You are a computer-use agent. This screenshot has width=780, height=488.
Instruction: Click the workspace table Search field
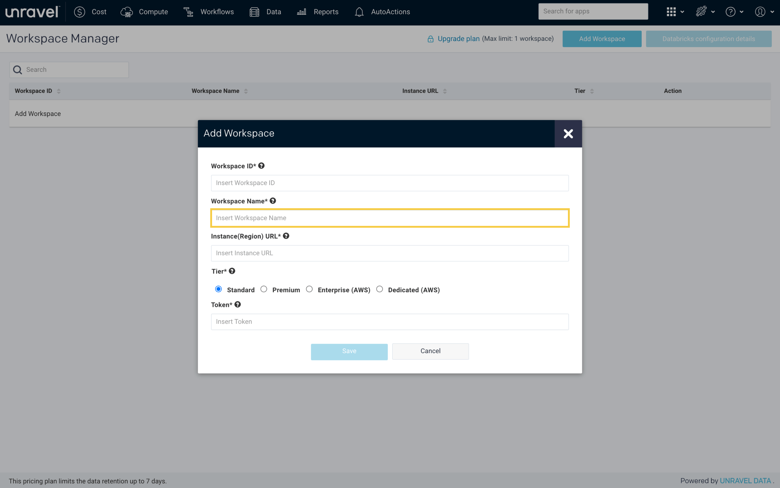pos(69,70)
